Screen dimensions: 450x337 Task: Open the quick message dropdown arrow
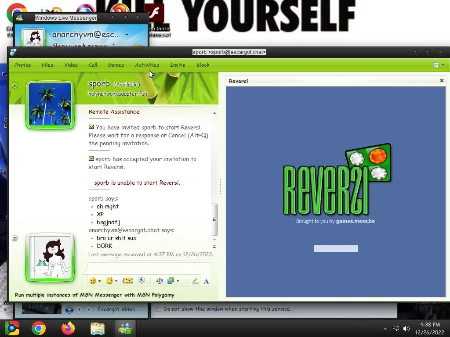pyautogui.click(x=114, y=45)
